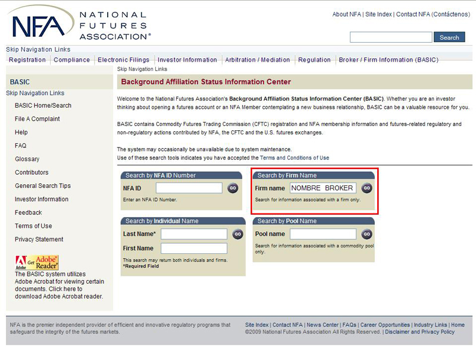Click the First Name input field
476x352 pixels.
pos(193,249)
